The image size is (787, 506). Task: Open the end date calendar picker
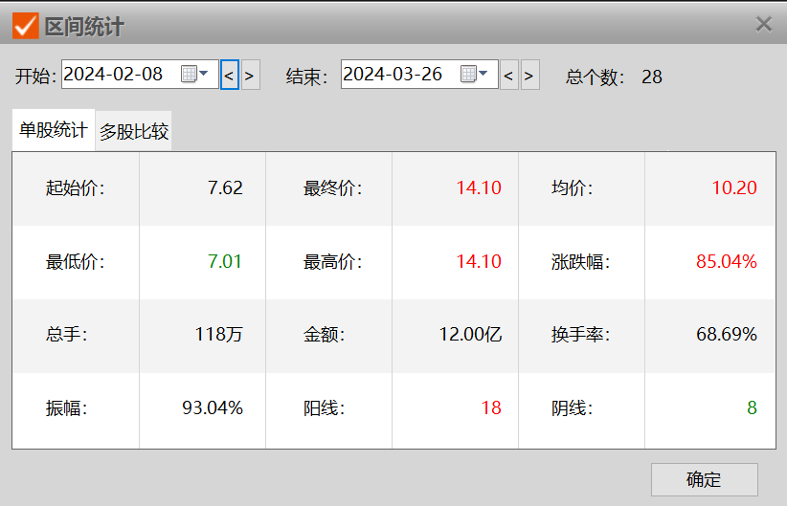(474, 75)
